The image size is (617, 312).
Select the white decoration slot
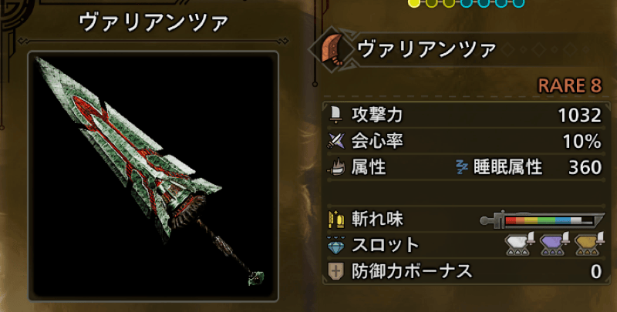coord(518,244)
